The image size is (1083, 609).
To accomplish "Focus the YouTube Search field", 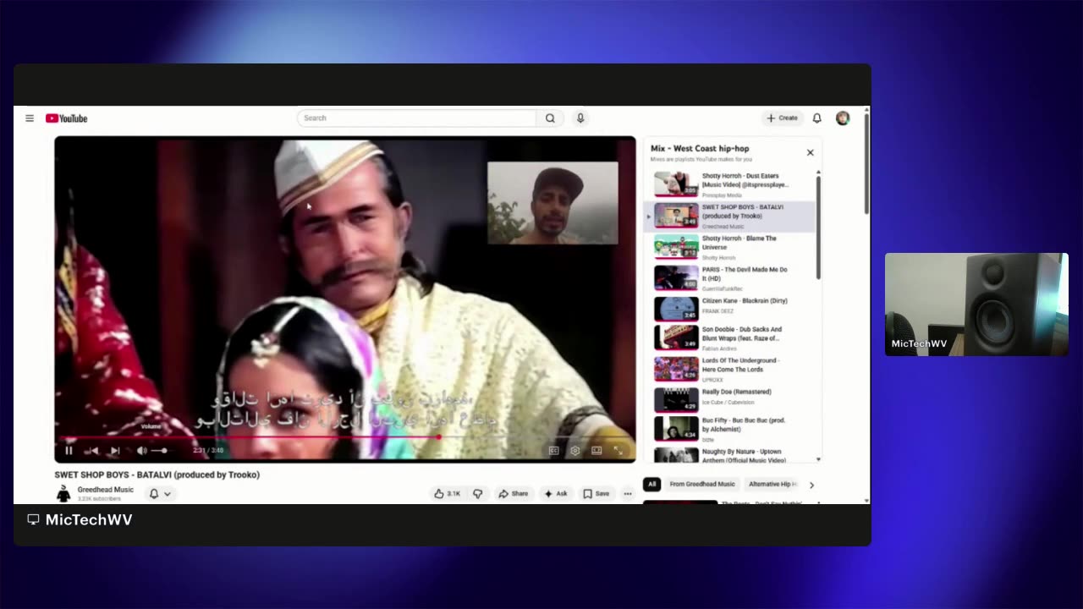I will [416, 118].
